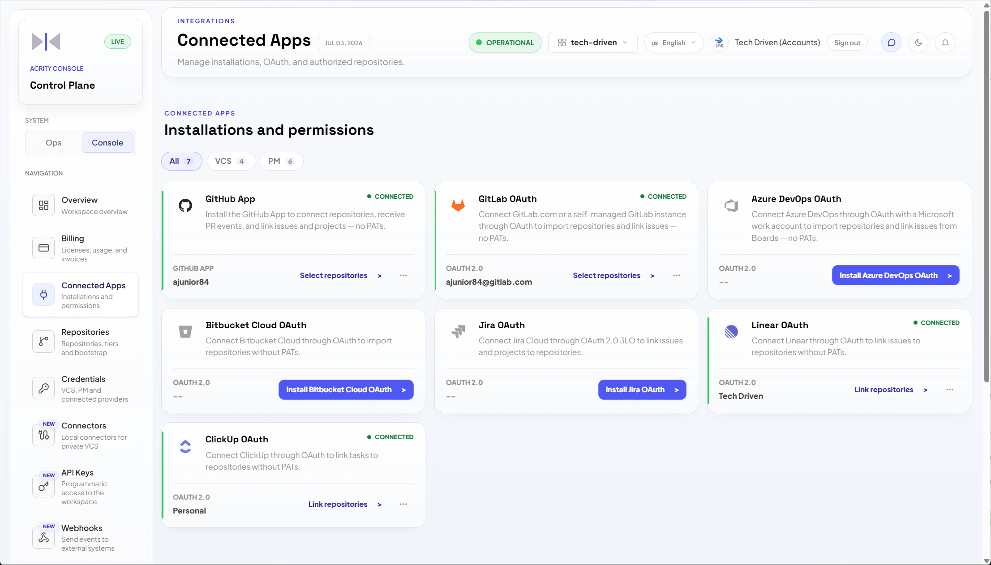Image resolution: width=991 pixels, height=565 pixels.
Task: Click the GitHub octocat icon
Action: pyautogui.click(x=185, y=205)
